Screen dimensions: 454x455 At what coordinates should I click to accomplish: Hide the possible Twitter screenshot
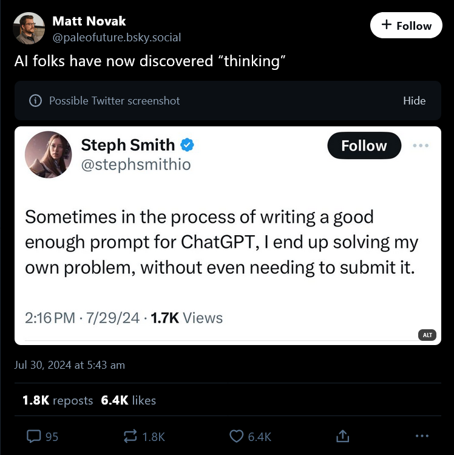[x=414, y=101]
